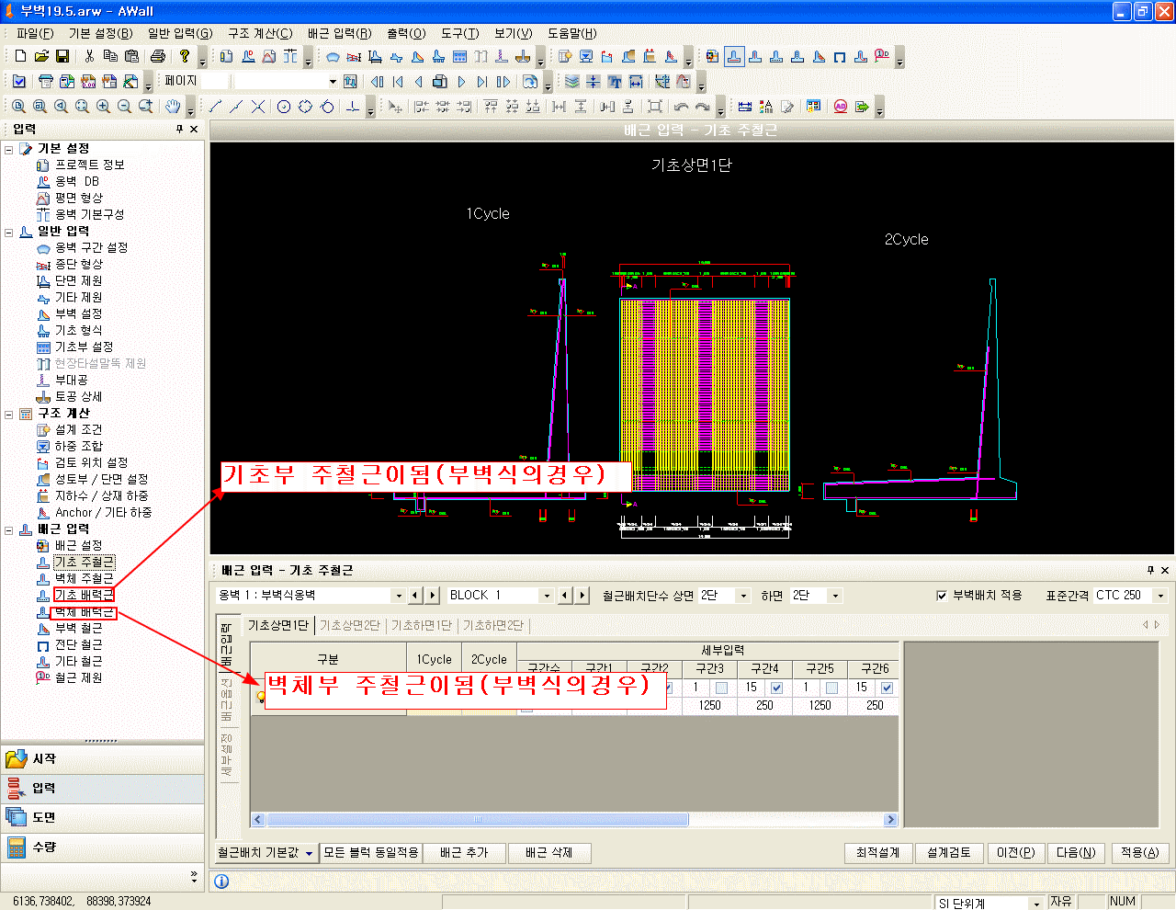1176x910 pixels.
Task: Click the yellow Help question mark icon
Action: pos(185,56)
